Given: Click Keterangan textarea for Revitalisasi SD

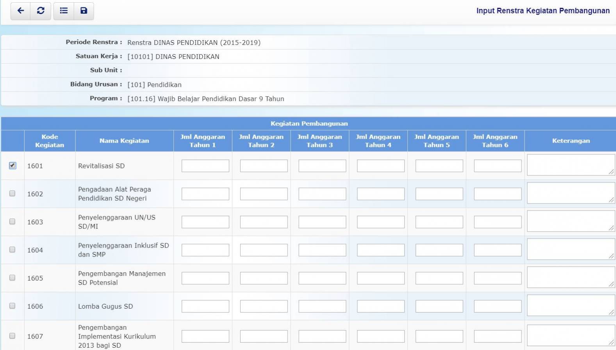Looking at the screenshot, I should point(570,165).
